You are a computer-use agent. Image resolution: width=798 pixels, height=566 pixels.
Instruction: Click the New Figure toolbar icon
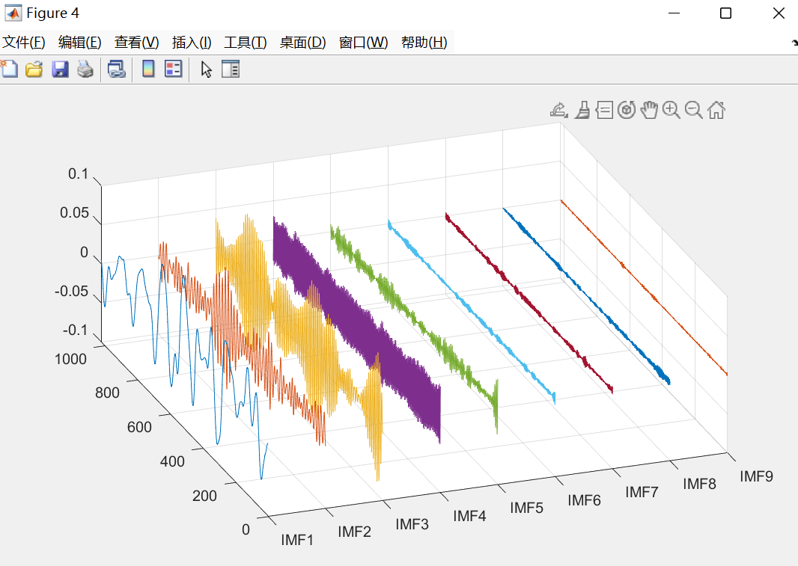coord(9,70)
